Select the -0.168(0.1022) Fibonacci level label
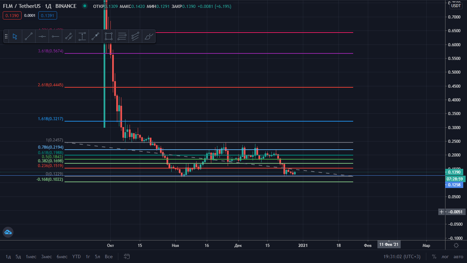Image resolution: width=467 pixels, height=263 pixels. point(50,179)
